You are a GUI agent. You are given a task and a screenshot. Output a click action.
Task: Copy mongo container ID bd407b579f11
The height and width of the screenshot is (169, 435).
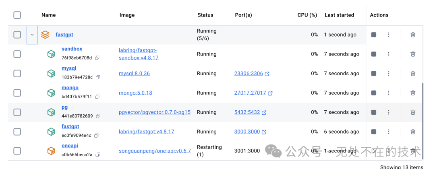click(97, 97)
